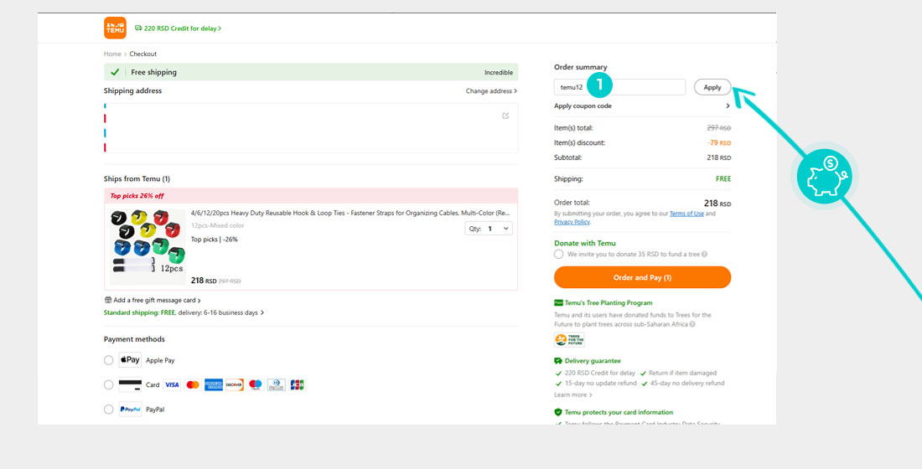Click the generic card icon

pos(130,385)
